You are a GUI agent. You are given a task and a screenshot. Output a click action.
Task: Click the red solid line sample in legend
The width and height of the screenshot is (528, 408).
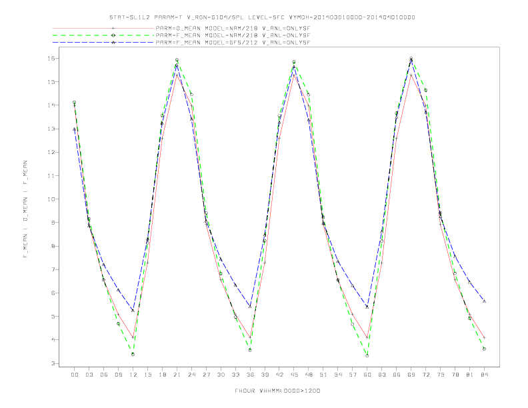(103, 28)
